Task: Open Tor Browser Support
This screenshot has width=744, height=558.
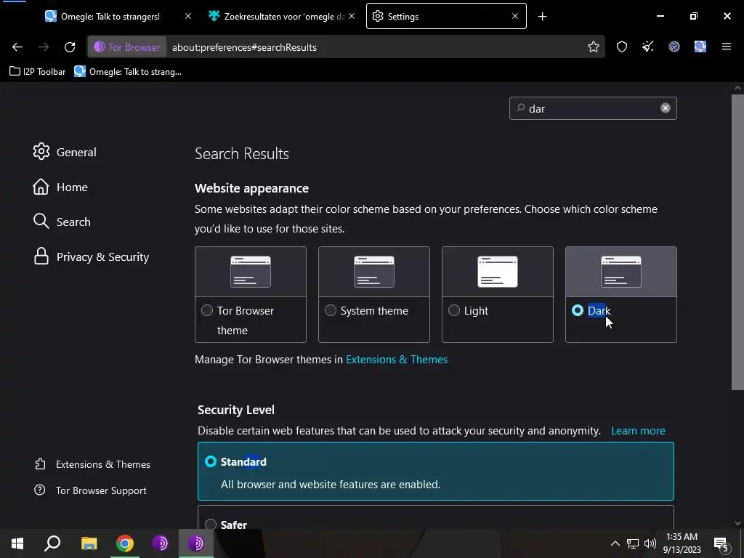Action: pos(90,490)
